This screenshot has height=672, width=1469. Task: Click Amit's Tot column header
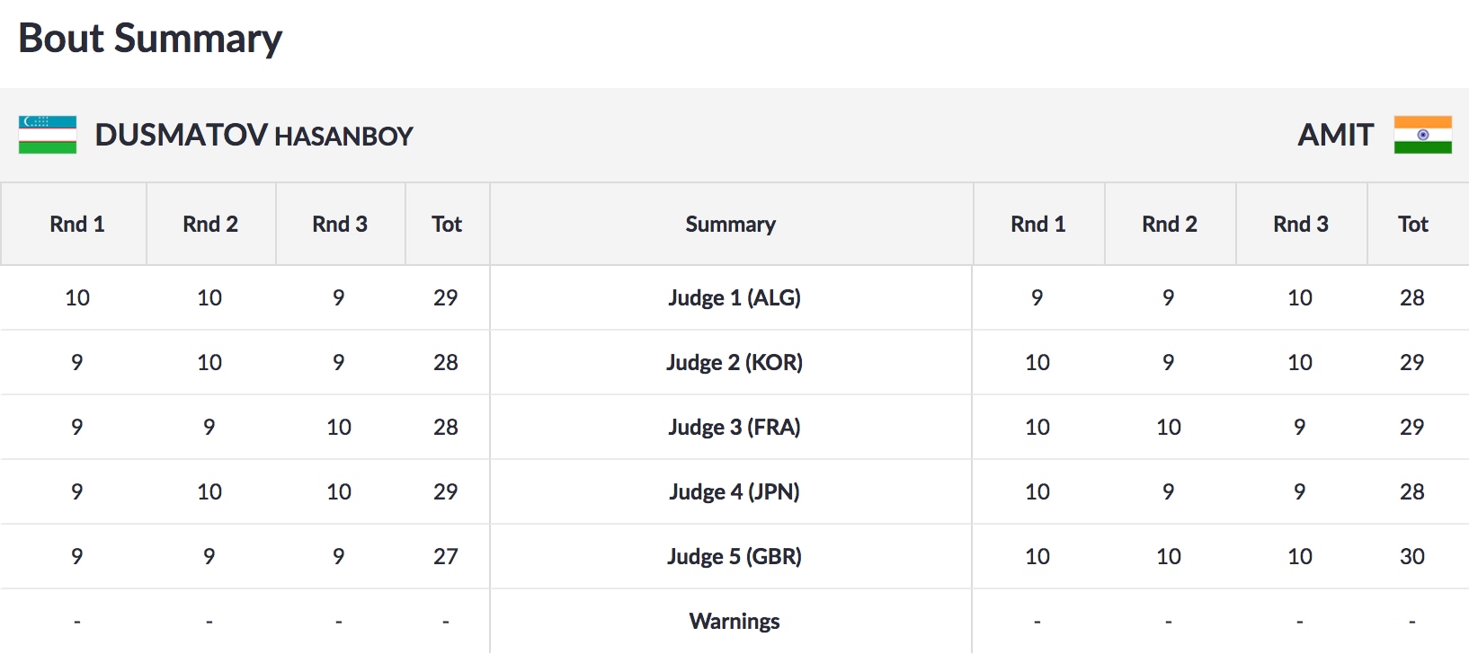[1412, 225]
